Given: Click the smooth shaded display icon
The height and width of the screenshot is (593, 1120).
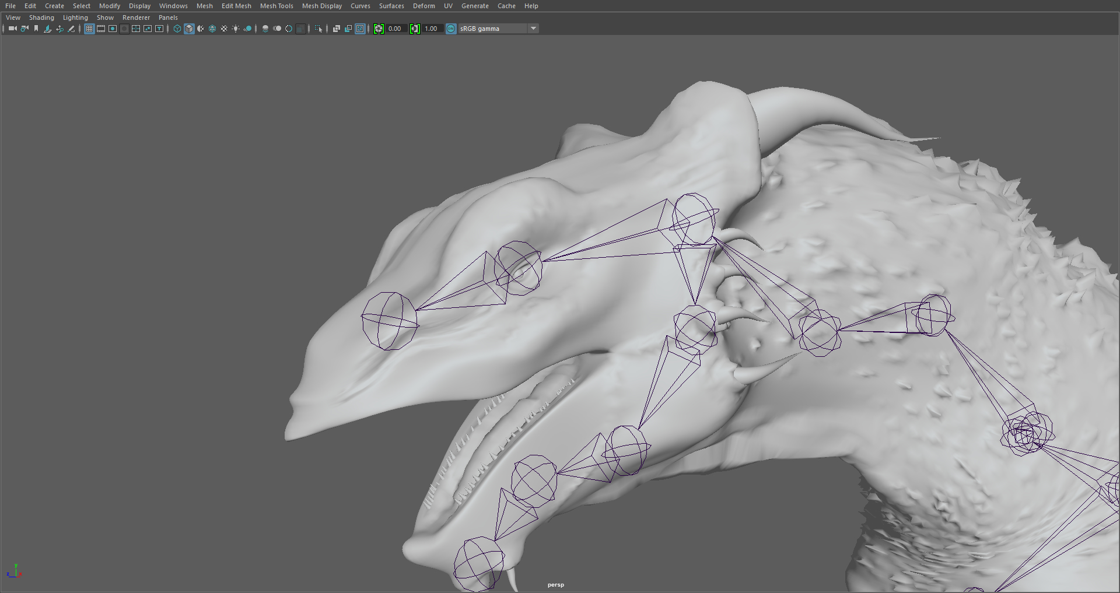Looking at the screenshot, I should [188, 28].
